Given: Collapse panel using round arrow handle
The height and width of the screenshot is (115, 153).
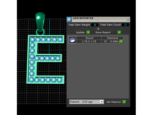Looking at the screenshot, I should coord(98,29).
